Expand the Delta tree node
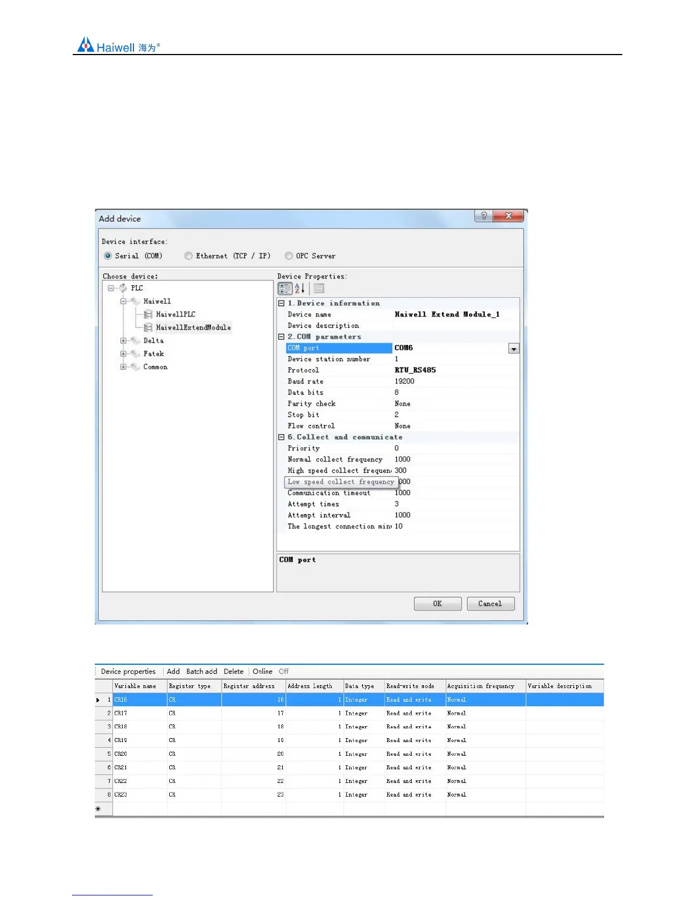The width and height of the screenshot is (695, 900). (x=123, y=341)
